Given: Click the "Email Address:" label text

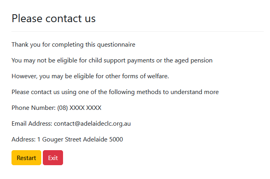Looking at the screenshot, I should tap(32, 124).
